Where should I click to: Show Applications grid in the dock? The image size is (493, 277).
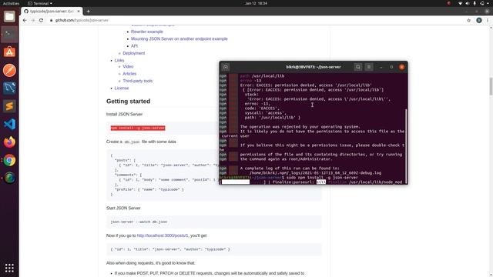9,268
